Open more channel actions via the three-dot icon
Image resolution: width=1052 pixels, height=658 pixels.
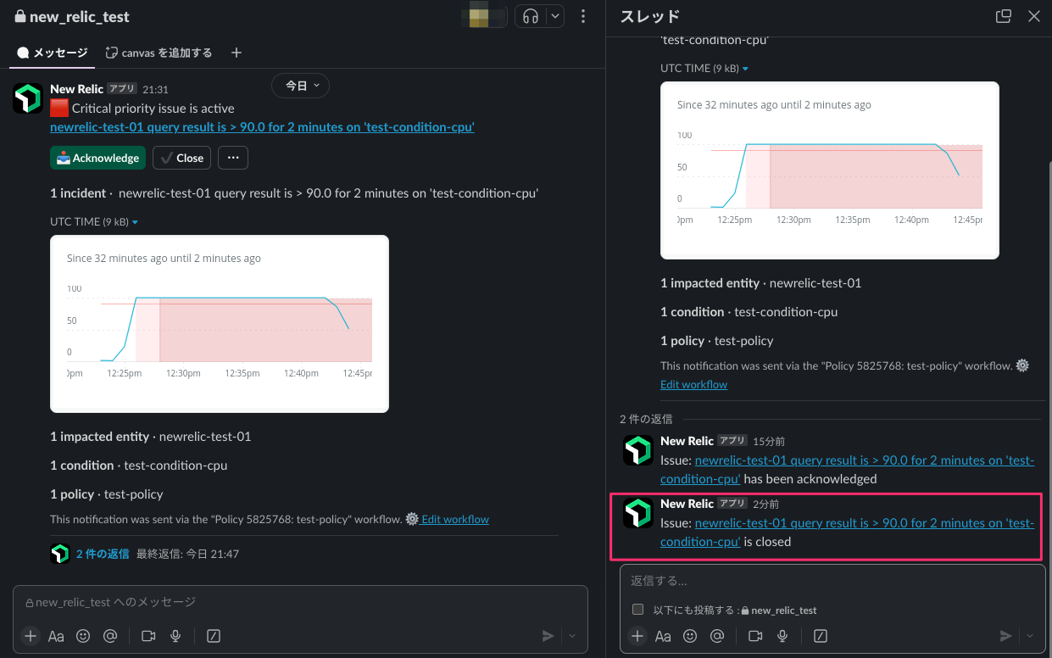coord(583,16)
